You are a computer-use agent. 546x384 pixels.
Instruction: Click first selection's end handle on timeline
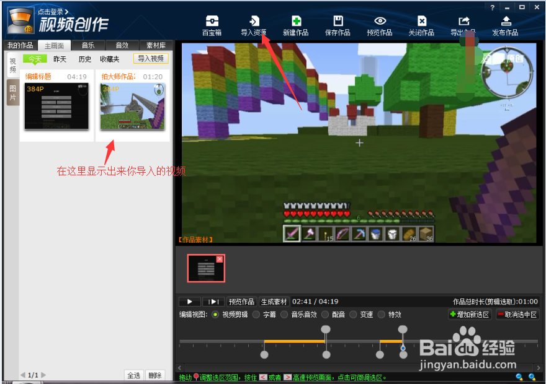(x=326, y=329)
